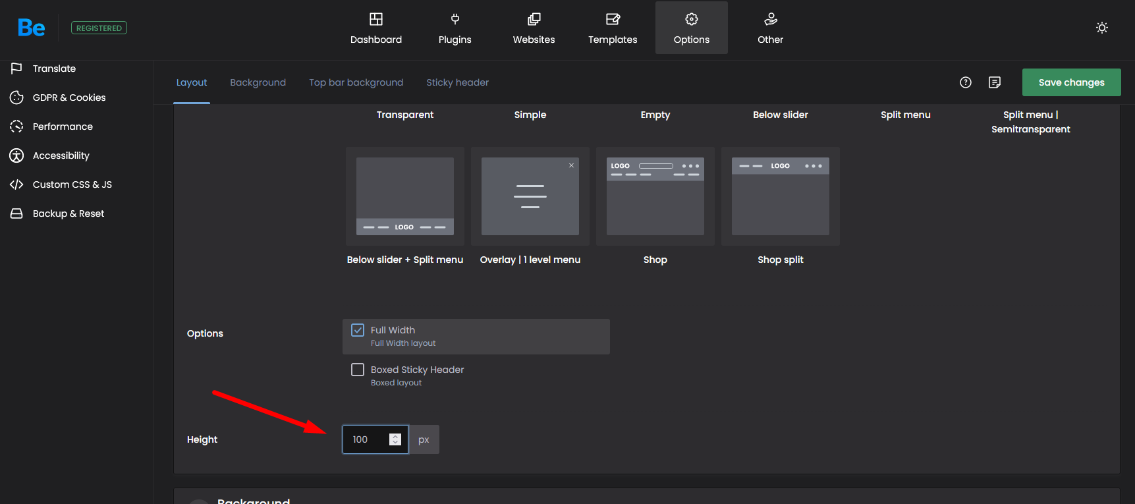Click Split menu | Semitransparent label
Screen dimensions: 1135x504
pos(1031,122)
